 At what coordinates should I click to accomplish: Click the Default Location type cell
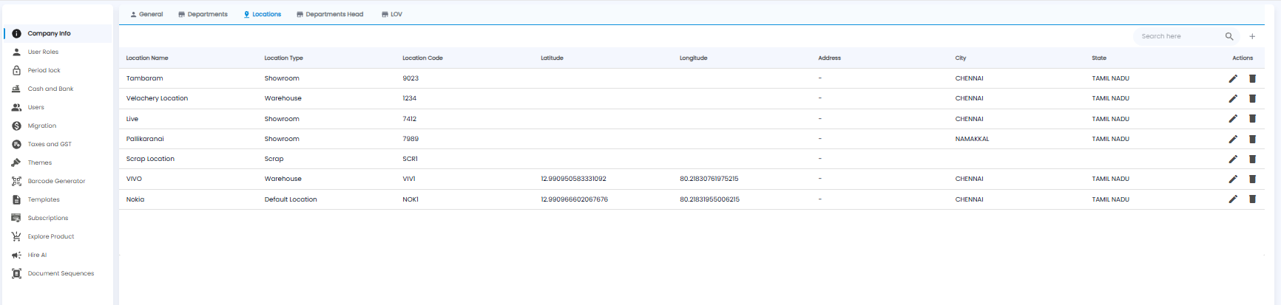click(291, 199)
